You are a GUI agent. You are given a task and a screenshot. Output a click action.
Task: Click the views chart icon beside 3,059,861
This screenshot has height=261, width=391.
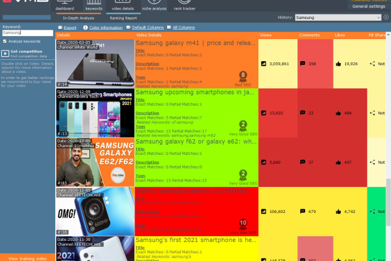(x=264, y=63)
